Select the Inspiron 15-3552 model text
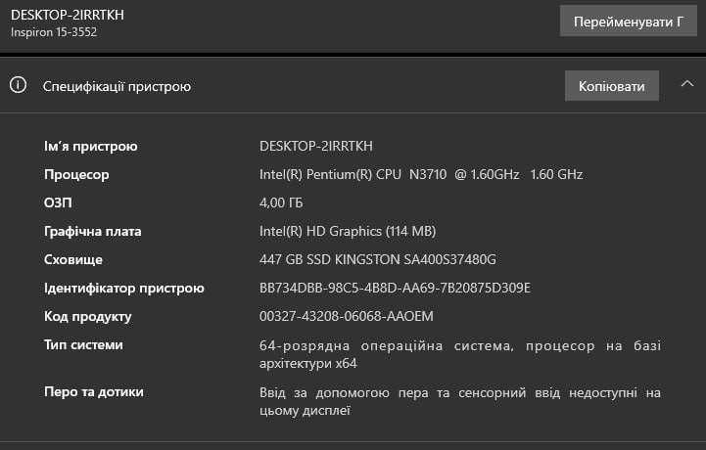 [54, 32]
